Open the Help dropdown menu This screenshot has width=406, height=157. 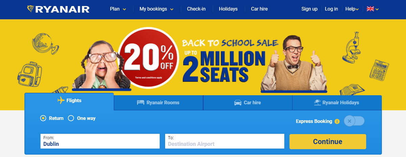[x=352, y=9]
